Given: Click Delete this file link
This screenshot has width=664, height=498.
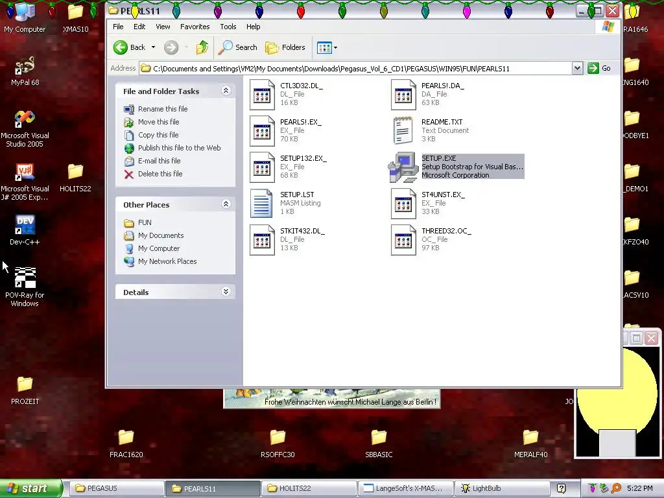Looking at the screenshot, I should coord(160,174).
